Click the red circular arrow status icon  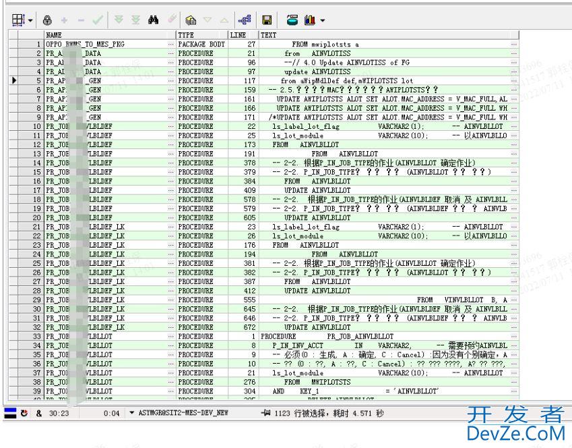24,414
